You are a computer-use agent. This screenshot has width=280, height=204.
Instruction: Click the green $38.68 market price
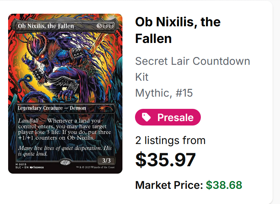click(224, 185)
